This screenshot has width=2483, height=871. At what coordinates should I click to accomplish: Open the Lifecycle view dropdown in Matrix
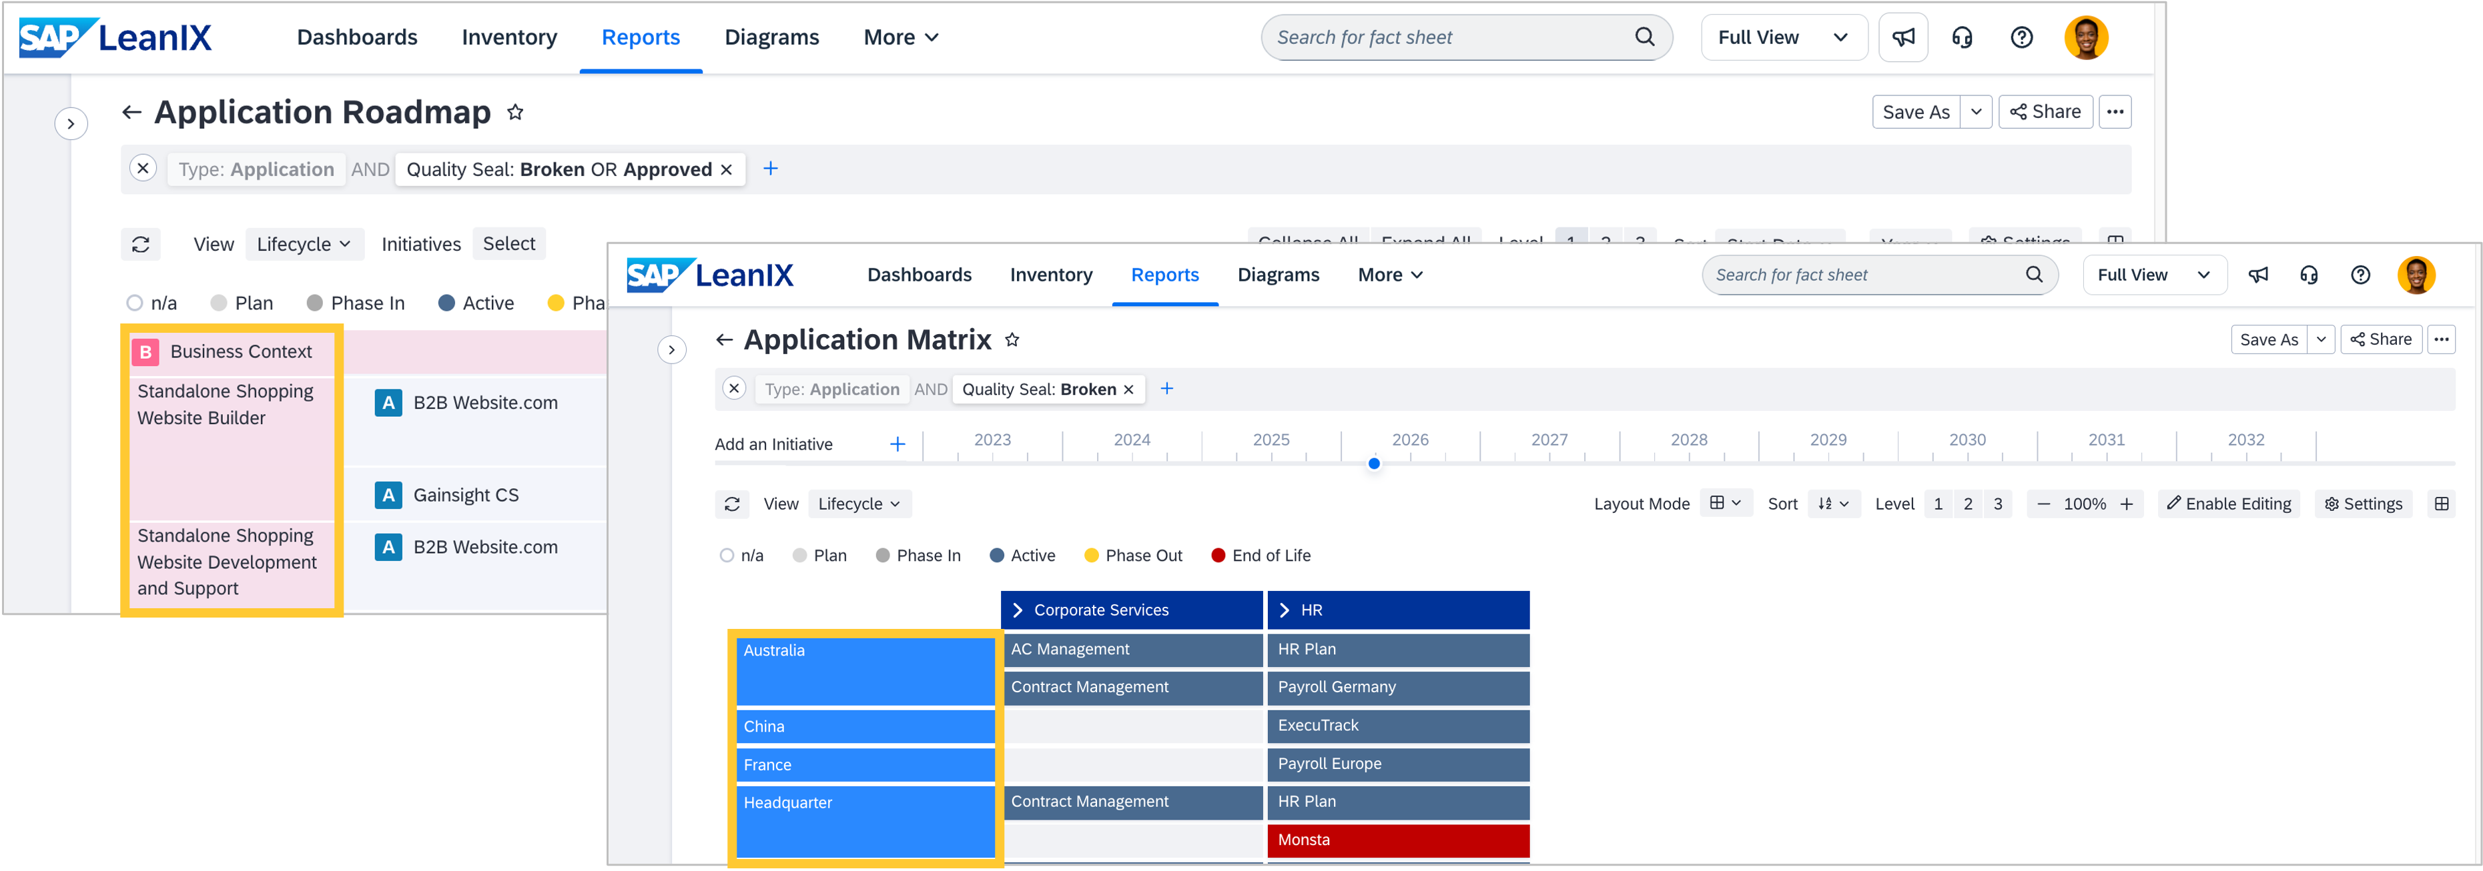(859, 504)
